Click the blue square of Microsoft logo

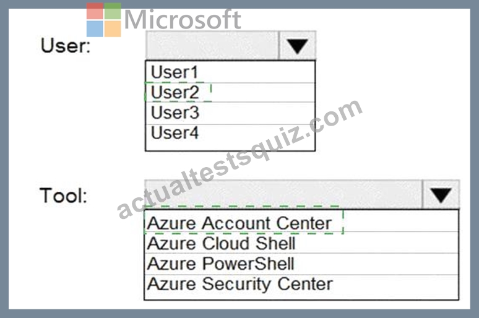[95, 28]
